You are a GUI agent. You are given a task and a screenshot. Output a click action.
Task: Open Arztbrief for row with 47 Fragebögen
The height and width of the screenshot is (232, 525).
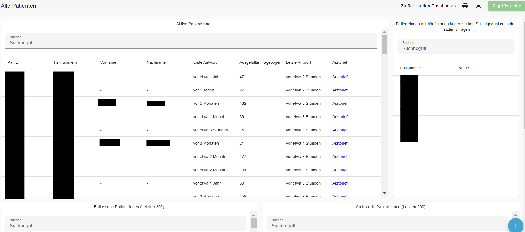(x=340, y=77)
